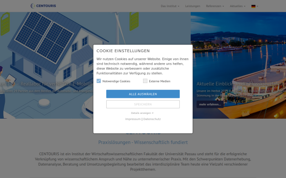Click the mehr erfahren... button on the ship slide
Image resolution: width=286 pixels, height=178 pixels.
(x=210, y=104)
